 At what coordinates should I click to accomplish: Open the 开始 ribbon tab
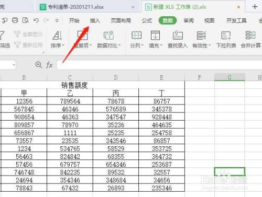pos(74,20)
